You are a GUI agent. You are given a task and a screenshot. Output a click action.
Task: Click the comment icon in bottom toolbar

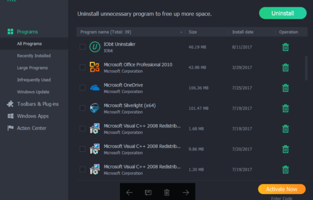(x=148, y=192)
